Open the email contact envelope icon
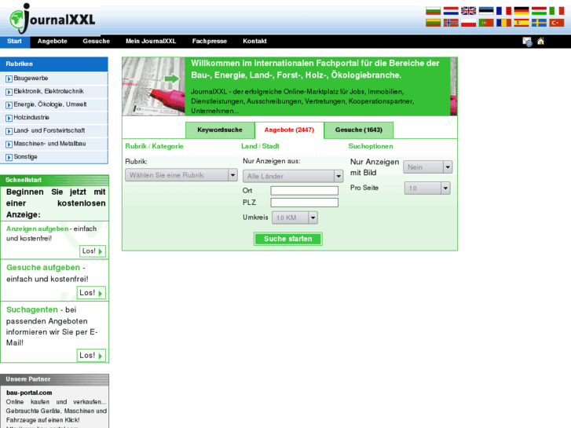The image size is (571, 428). click(x=527, y=42)
